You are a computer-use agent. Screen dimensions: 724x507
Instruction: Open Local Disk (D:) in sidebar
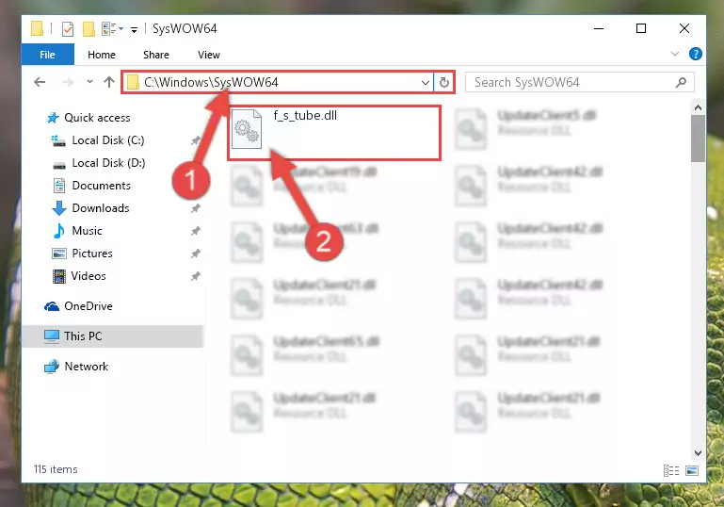tap(108, 163)
